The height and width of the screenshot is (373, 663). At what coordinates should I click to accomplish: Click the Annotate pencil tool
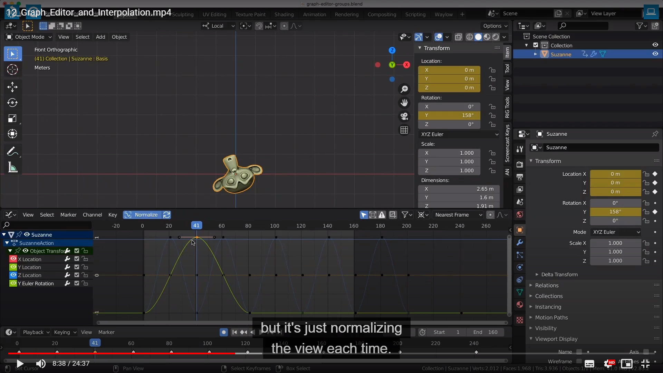pyautogui.click(x=12, y=151)
